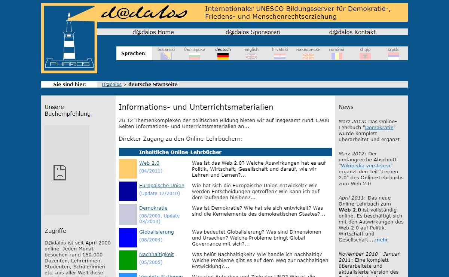
Task: Select the Serbian flag icon
Action: [x=394, y=57]
